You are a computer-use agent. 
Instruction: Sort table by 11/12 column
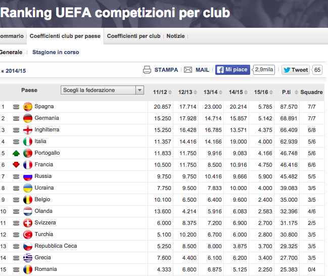[162, 92]
